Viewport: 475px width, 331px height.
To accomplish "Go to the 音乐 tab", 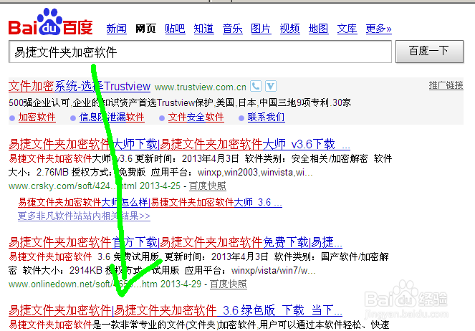I will click(x=232, y=29).
